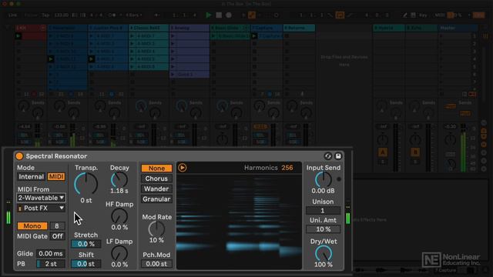Toggle the small dot beside Input Send
The width and height of the screenshot is (493, 277).
click(339, 179)
